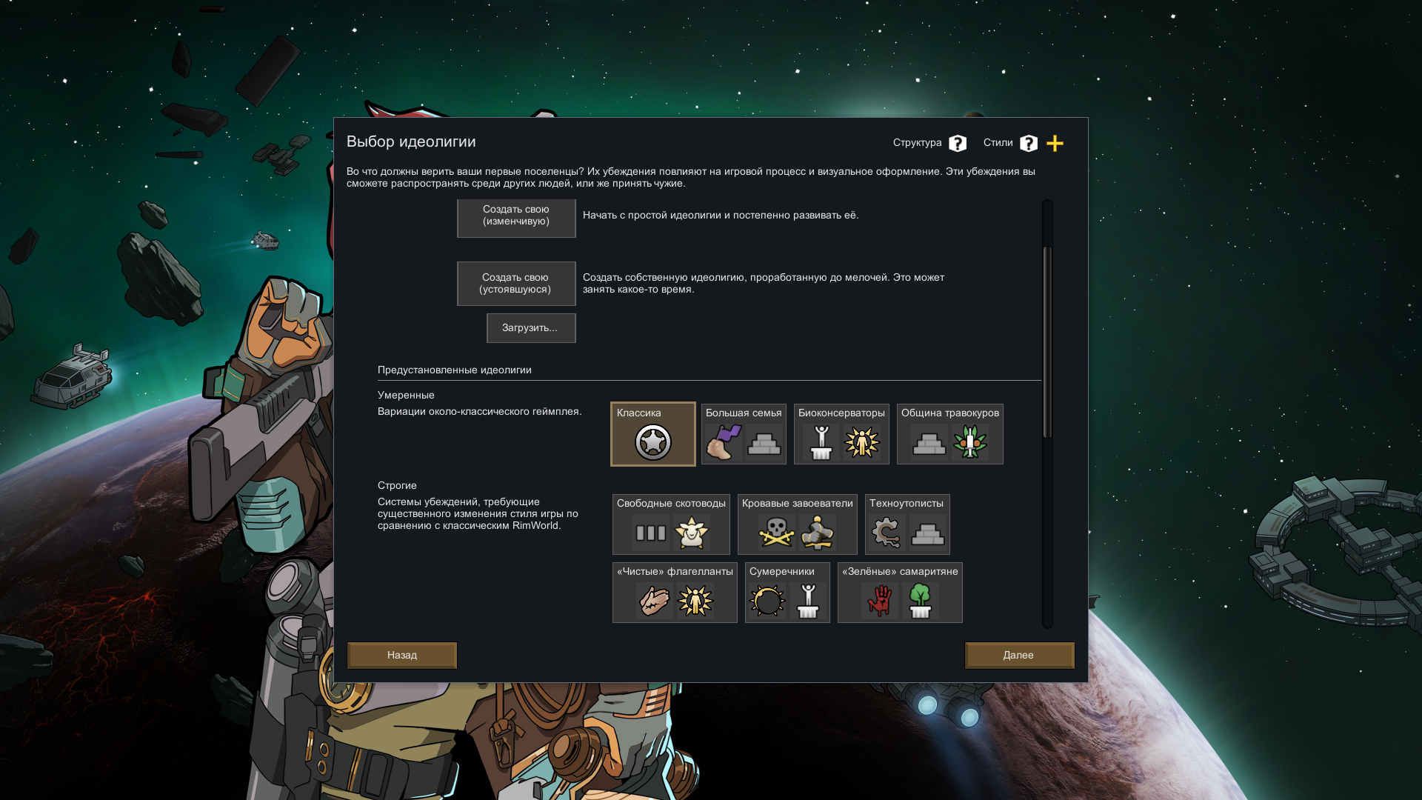Select the Община травокуров preset title

(x=950, y=413)
